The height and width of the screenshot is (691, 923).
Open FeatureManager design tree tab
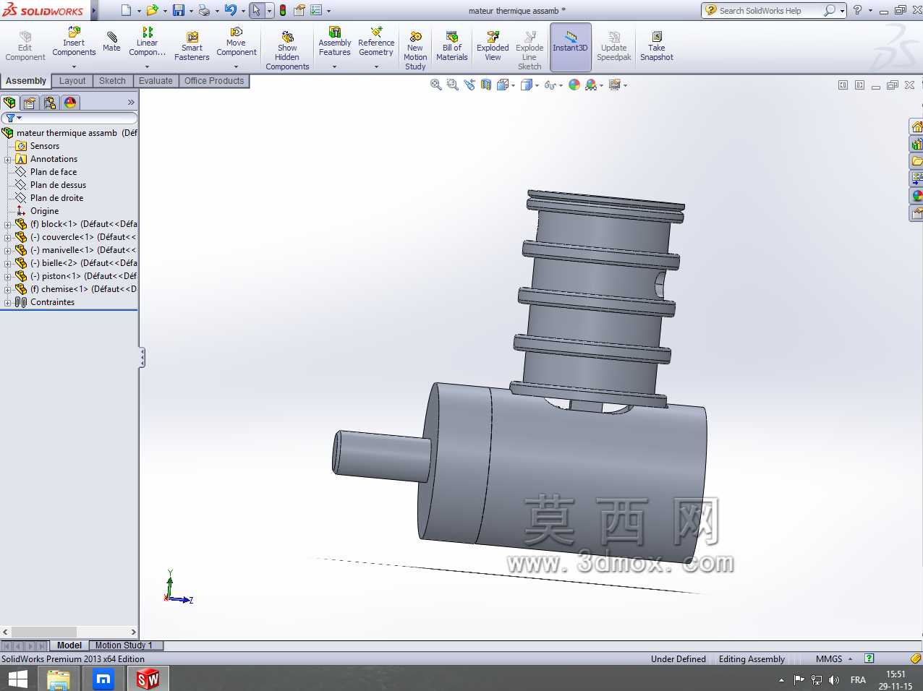10,103
